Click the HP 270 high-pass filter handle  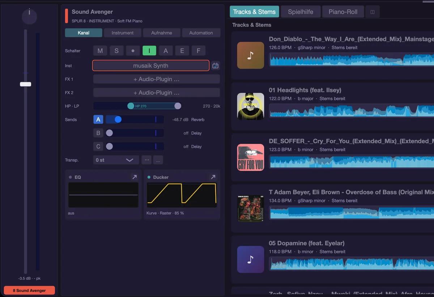131,106
